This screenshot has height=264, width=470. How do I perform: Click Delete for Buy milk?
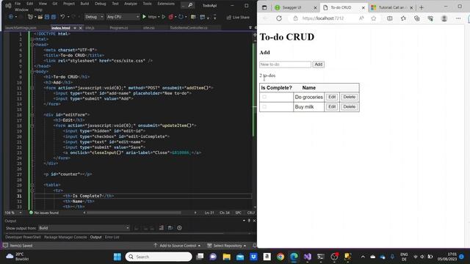click(x=350, y=106)
